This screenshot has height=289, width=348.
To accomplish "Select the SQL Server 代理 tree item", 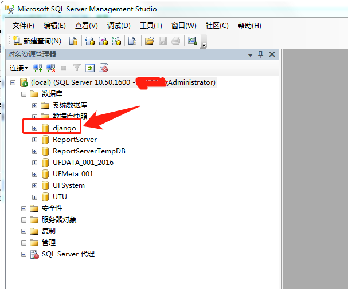I will click(68, 254).
